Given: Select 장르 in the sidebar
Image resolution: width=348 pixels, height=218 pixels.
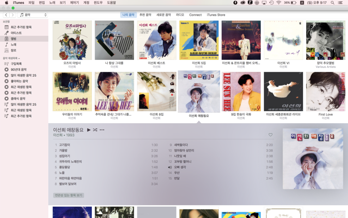Looking at the screenshot, I should [x=24, y=51].
